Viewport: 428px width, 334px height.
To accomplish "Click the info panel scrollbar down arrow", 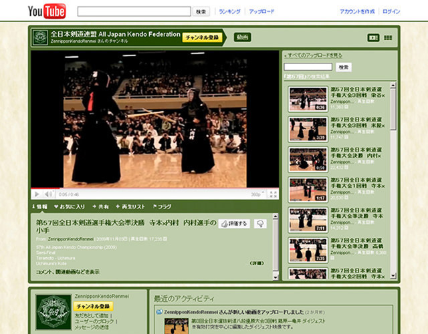I will pyautogui.click(x=276, y=277).
